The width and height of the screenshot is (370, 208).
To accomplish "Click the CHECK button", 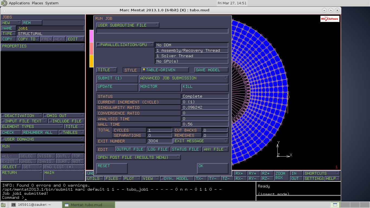I will tap(11, 132).
